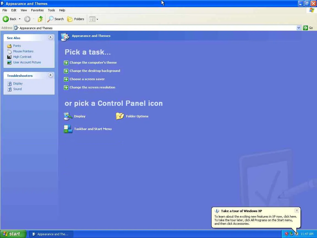Click arrow icon beside computer's theme task

pyautogui.click(x=66, y=63)
